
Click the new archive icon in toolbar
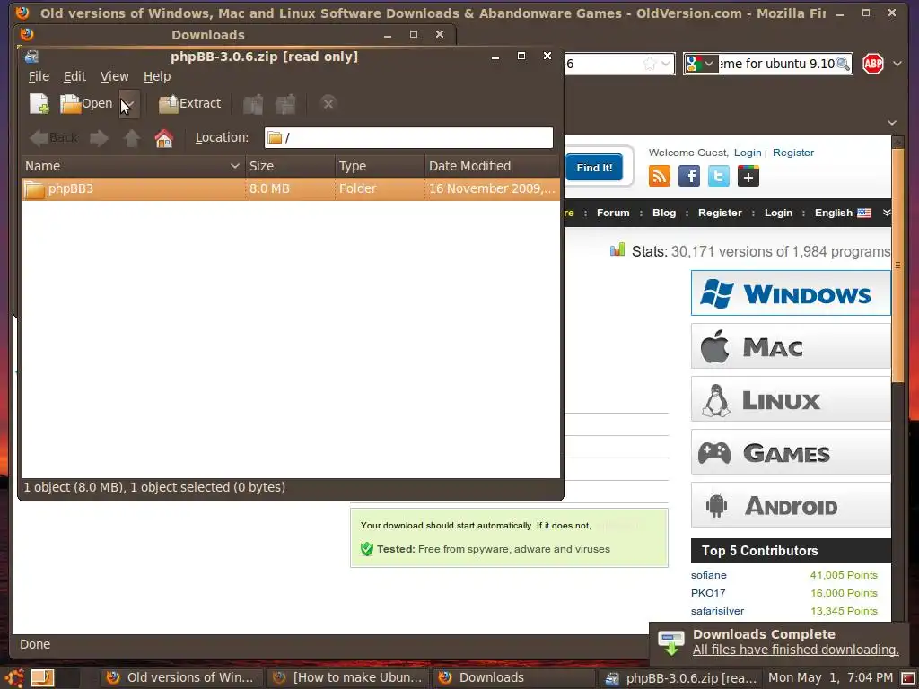[39, 104]
